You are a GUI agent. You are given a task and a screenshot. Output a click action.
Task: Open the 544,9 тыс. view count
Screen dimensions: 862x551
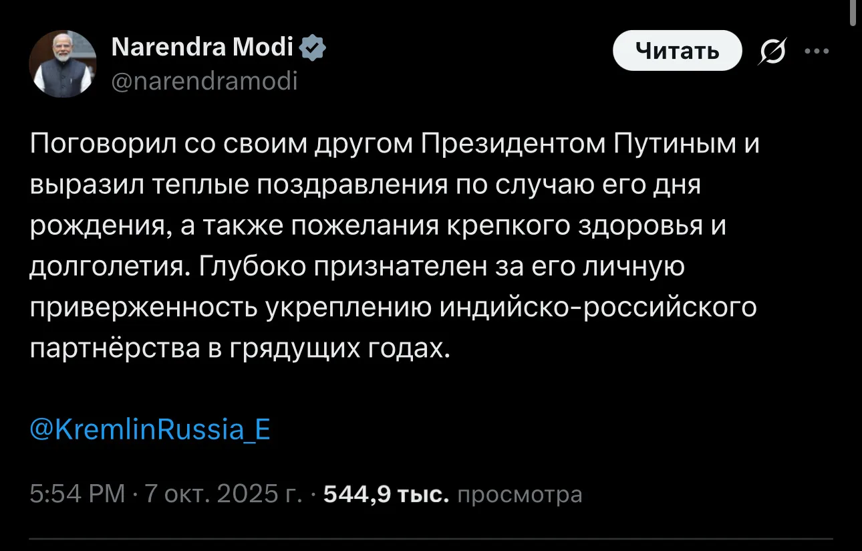coord(385,494)
